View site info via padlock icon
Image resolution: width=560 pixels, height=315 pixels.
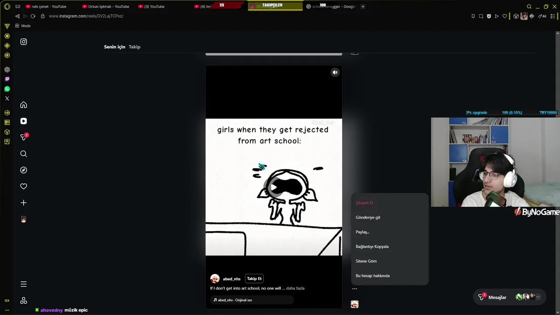click(42, 16)
